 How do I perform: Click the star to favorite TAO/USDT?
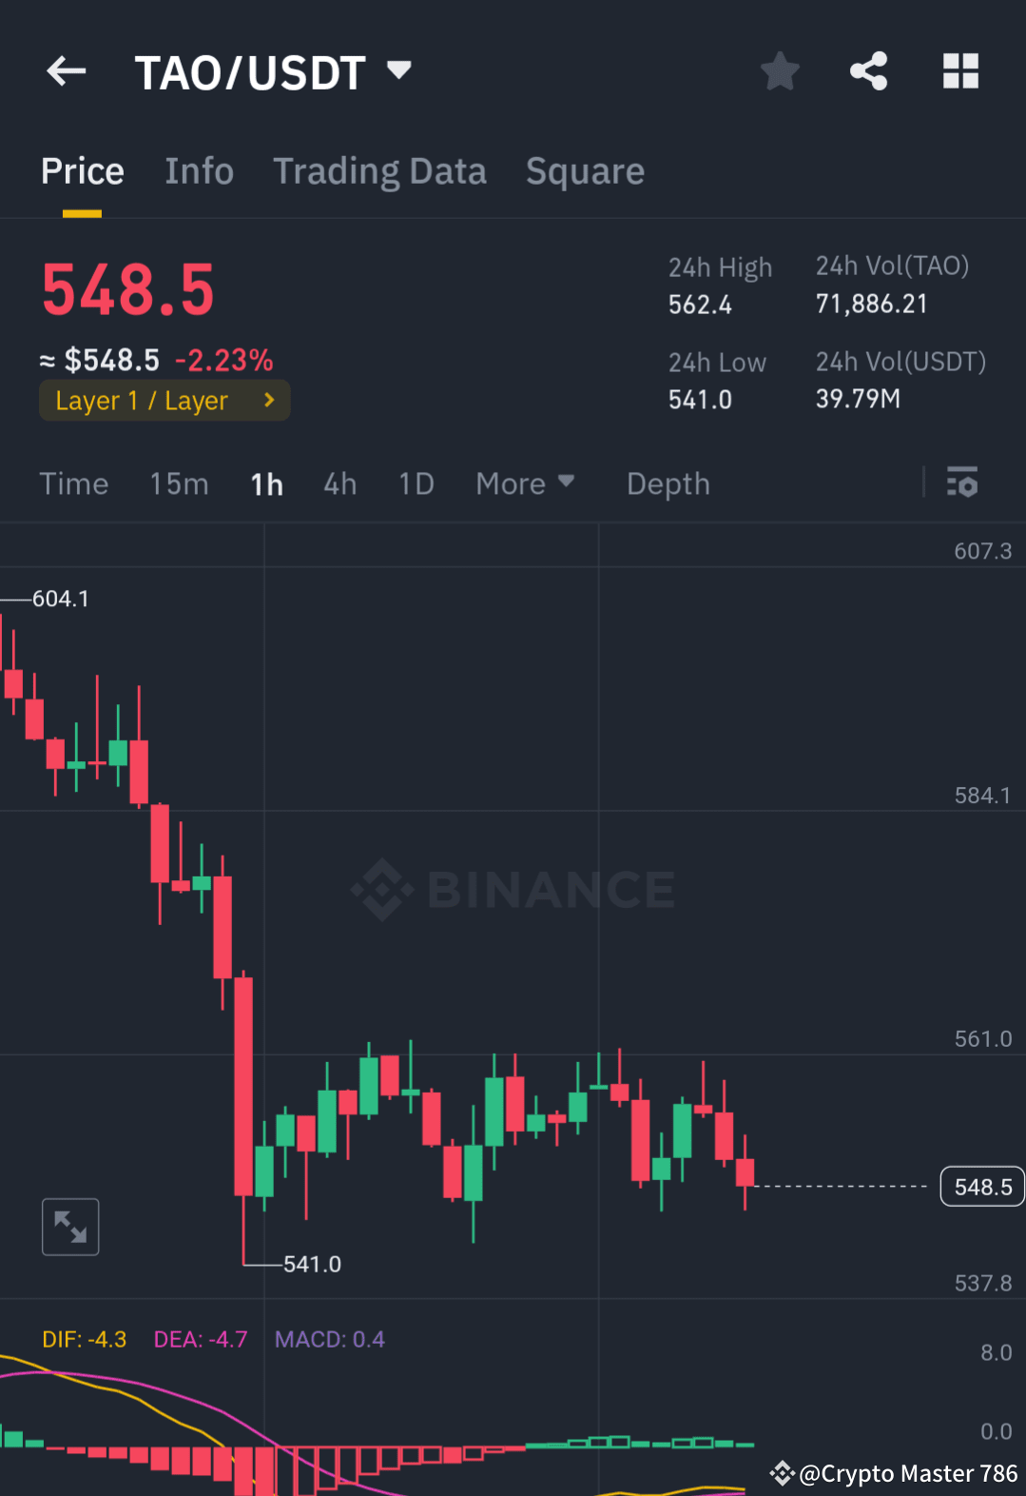tap(779, 70)
